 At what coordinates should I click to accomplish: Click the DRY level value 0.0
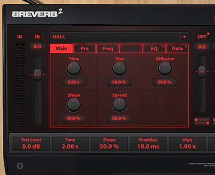pyautogui.click(x=202, y=47)
